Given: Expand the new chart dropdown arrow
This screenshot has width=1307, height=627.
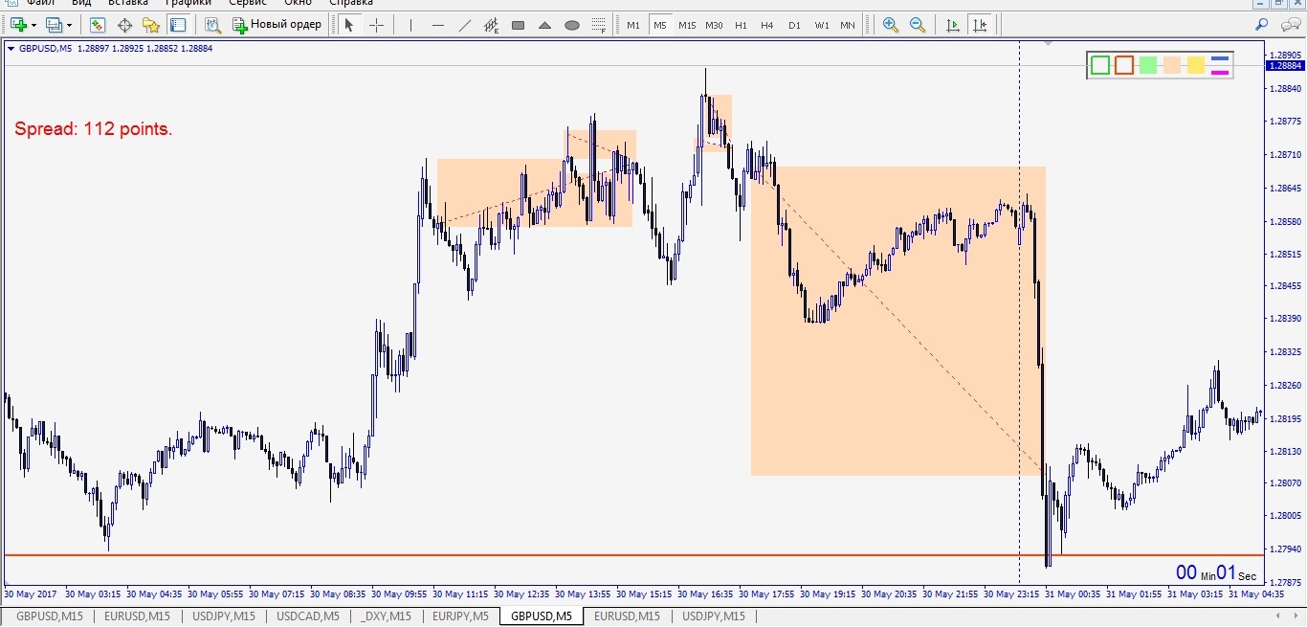Looking at the screenshot, I should pyautogui.click(x=34, y=25).
